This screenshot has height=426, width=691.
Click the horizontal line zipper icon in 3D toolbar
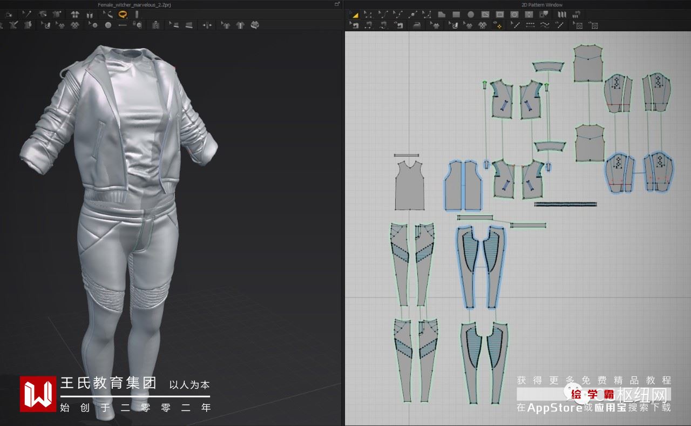[x=123, y=25]
